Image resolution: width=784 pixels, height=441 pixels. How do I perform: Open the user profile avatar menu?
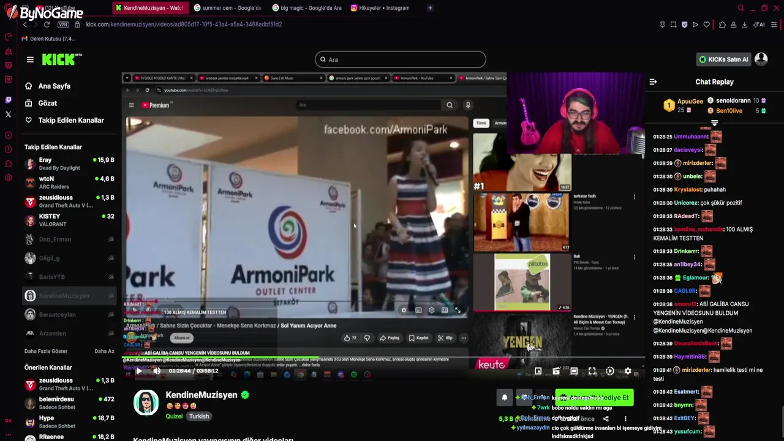click(x=761, y=59)
